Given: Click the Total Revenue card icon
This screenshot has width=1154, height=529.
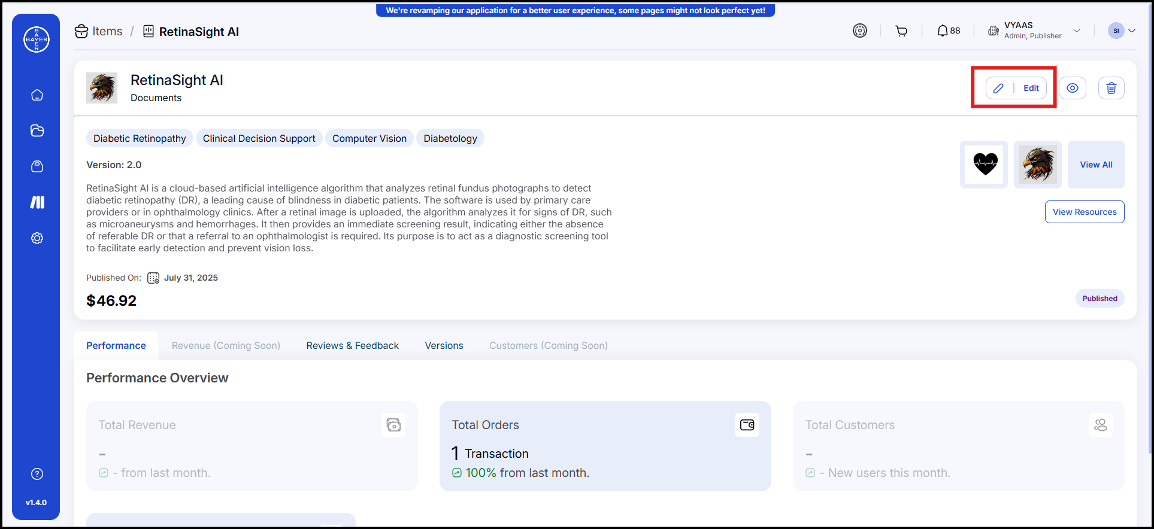Looking at the screenshot, I should coord(393,425).
